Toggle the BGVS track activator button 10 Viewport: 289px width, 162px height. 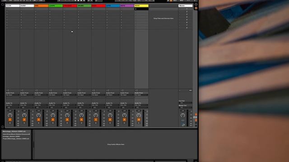139,120
